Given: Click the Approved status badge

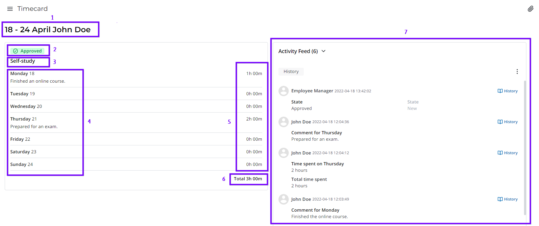Looking at the screenshot, I should pos(28,51).
